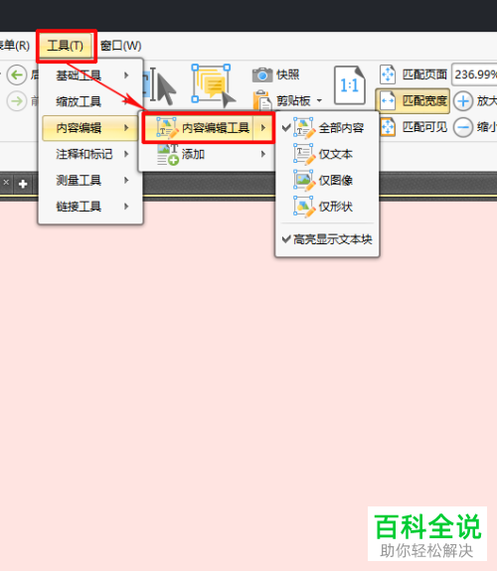This screenshot has width=497, height=571.
Task: Select the 仅文本 option
Action: click(327, 154)
